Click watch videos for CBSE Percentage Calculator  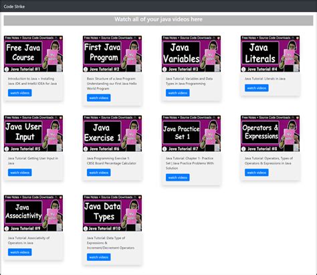(99, 173)
